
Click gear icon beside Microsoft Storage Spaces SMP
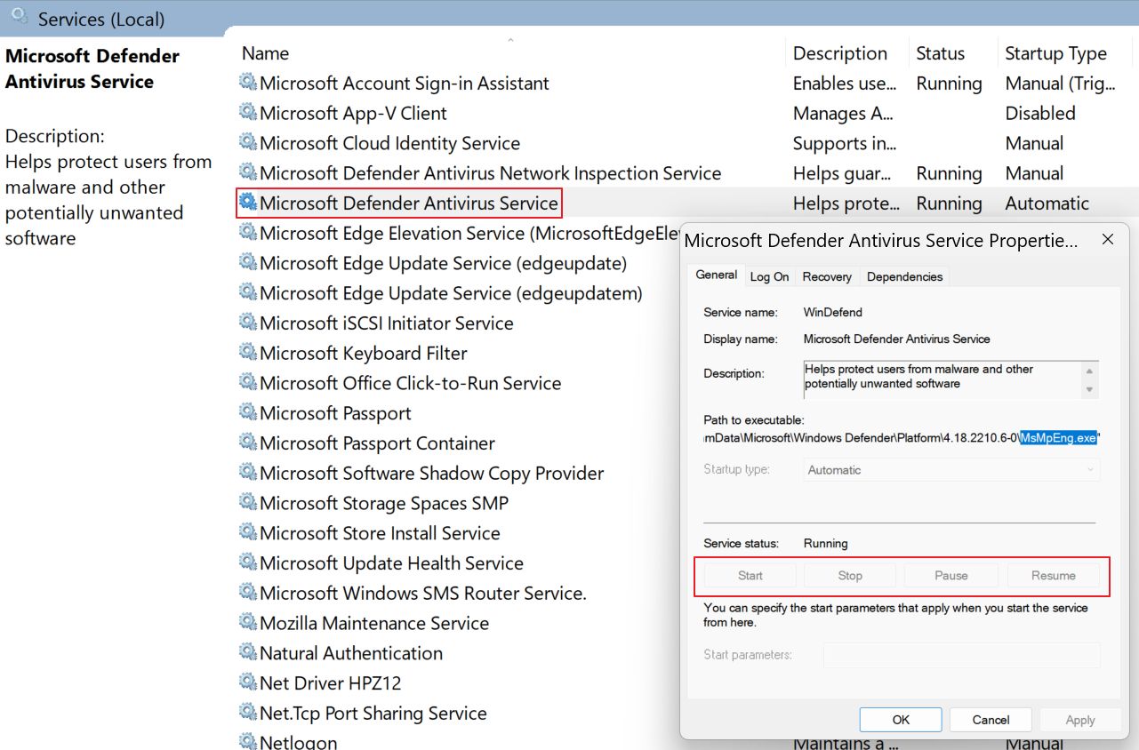coord(248,503)
